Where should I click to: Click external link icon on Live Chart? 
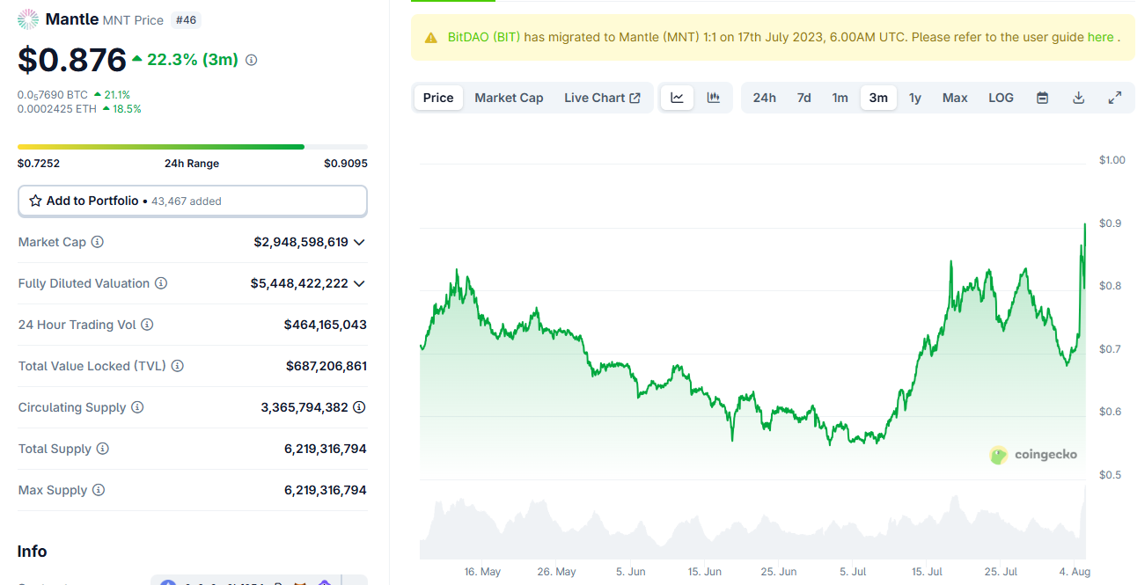635,98
